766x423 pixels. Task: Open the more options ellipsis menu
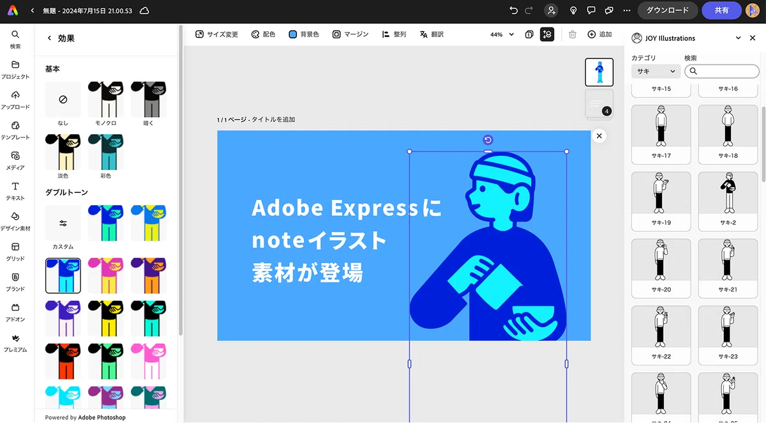click(626, 10)
